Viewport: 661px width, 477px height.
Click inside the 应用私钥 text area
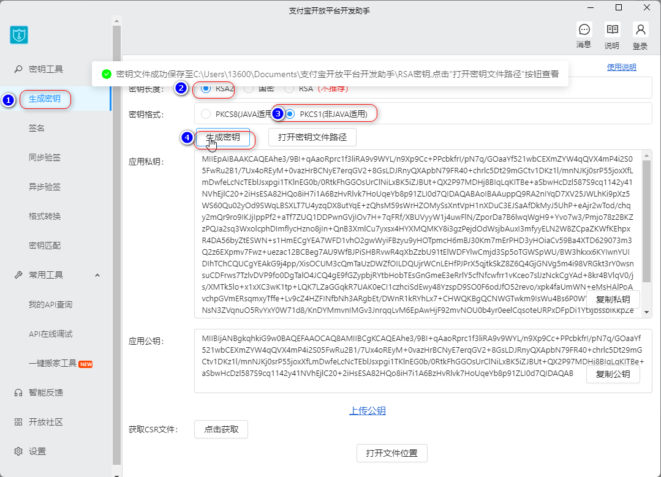(x=418, y=234)
